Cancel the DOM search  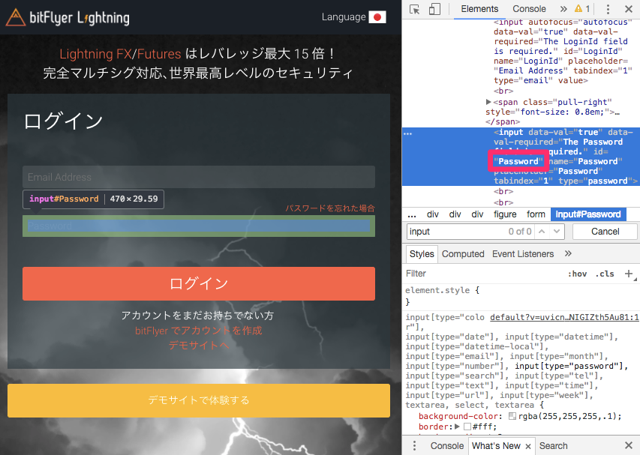click(x=605, y=232)
